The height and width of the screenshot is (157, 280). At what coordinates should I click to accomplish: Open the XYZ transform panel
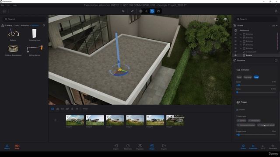263,147
